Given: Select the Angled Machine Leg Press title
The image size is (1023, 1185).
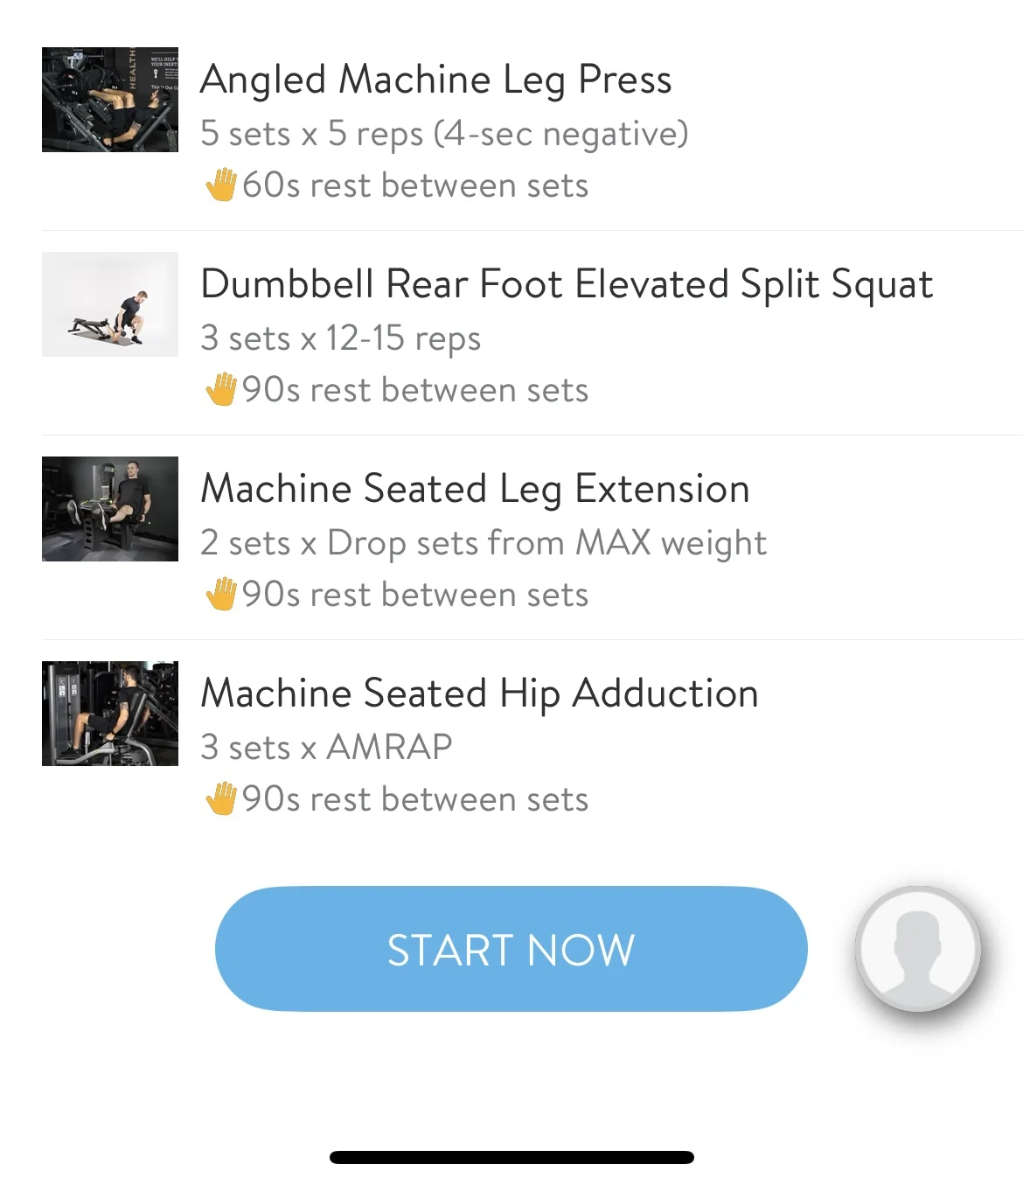Looking at the screenshot, I should point(435,80).
